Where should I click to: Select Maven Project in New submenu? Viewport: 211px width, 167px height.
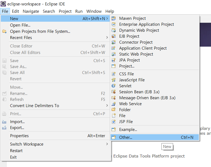155,18
